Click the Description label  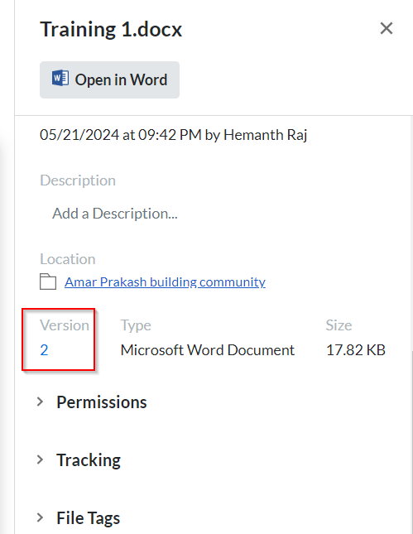point(78,180)
